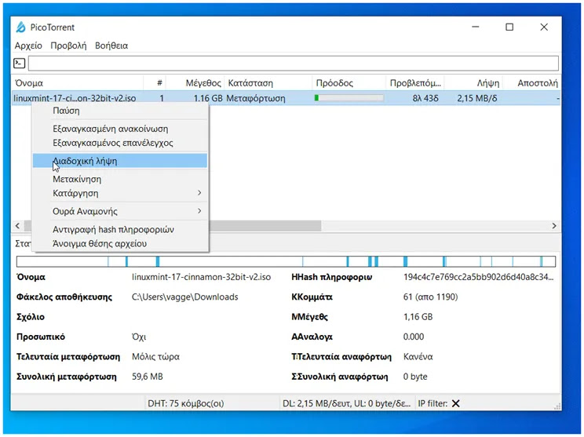Sort by the Πρόοδος column header

click(349, 83)
